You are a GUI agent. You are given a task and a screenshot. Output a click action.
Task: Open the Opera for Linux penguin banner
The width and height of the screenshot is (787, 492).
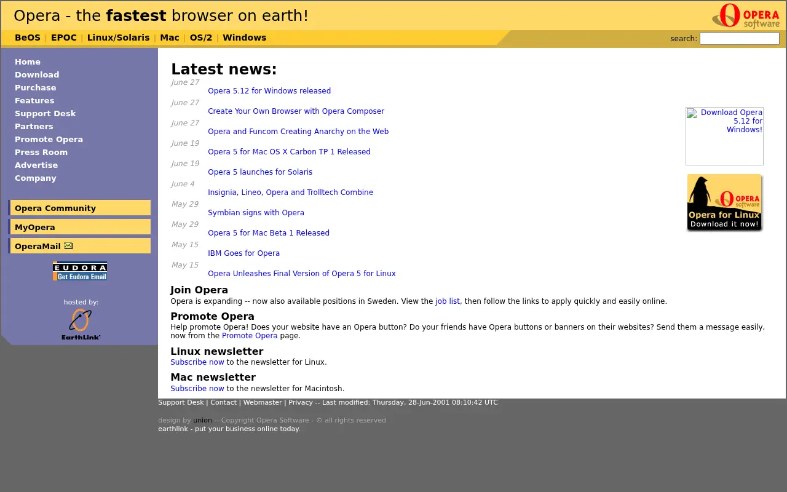pos(724,202)
